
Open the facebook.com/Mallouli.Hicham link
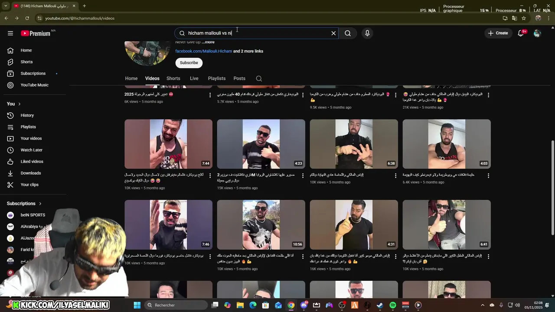click(x=203, y=51)
